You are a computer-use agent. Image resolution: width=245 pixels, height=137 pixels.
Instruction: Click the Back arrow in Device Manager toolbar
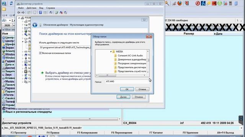coord(19,13)
